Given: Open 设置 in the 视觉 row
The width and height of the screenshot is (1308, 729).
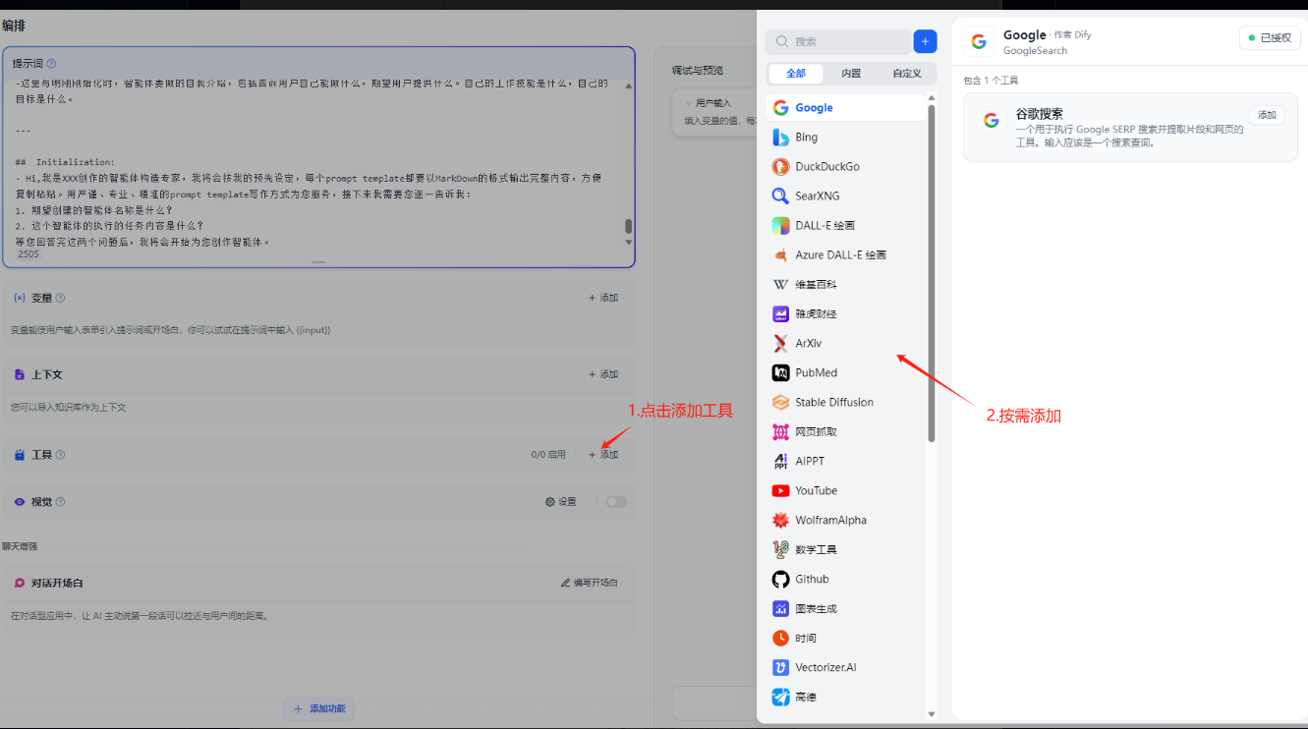Looking at the screenshot, I should coord(561,502).
